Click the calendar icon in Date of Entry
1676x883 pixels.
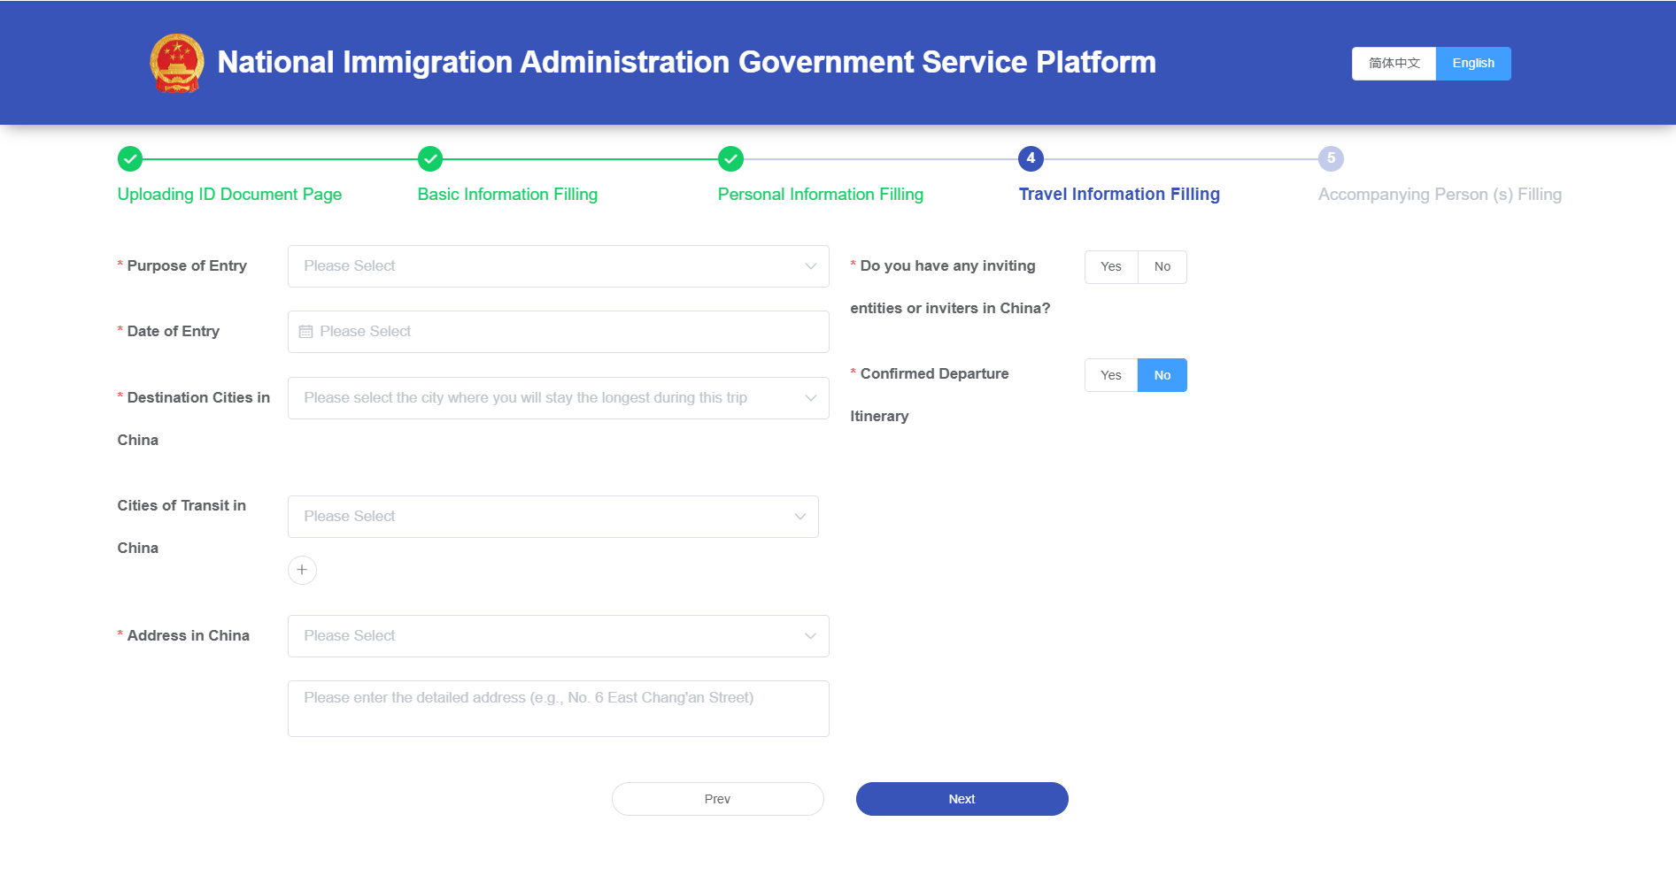[x=306, y=332]
